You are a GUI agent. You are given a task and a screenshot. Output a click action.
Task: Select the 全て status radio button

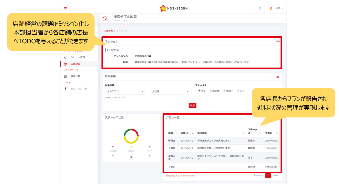199,91
